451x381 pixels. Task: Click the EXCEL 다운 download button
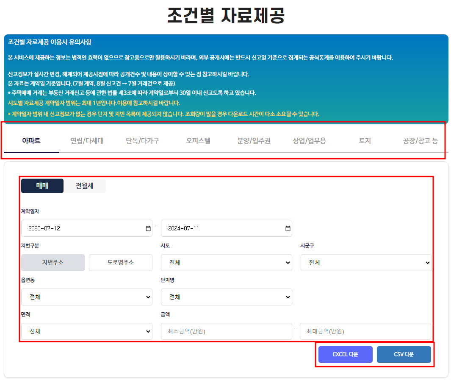[345, 354]
